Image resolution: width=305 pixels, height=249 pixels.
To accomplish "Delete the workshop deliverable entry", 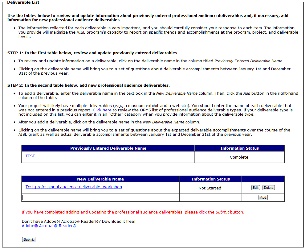I will coord(268,188).
